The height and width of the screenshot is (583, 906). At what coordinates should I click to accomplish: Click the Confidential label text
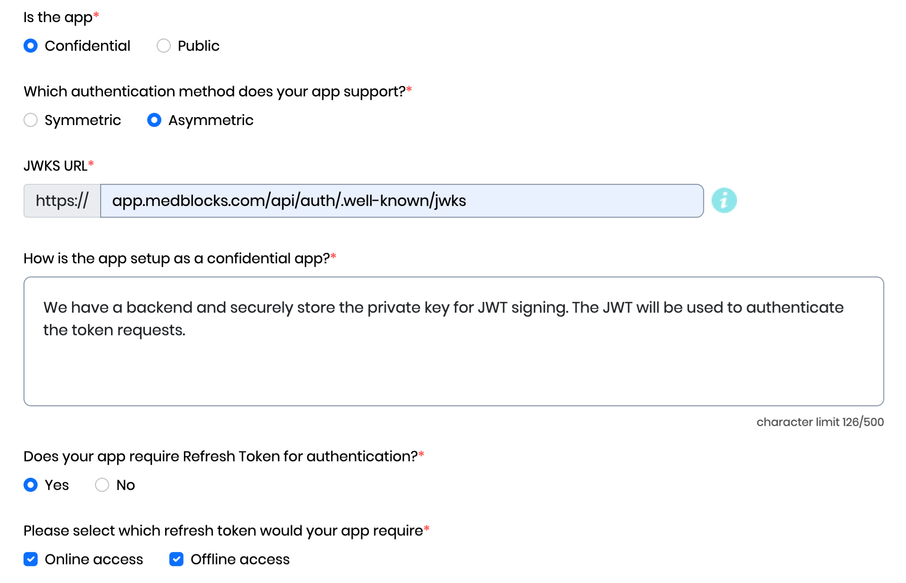pos(87,46)
